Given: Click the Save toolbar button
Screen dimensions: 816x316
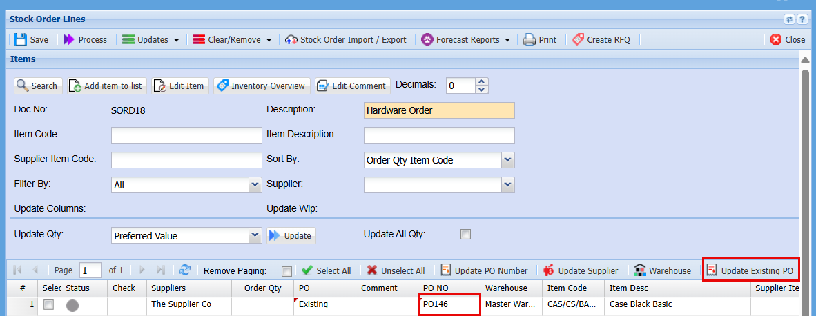Looking at the screenshot, I should [x=31, y=39].
